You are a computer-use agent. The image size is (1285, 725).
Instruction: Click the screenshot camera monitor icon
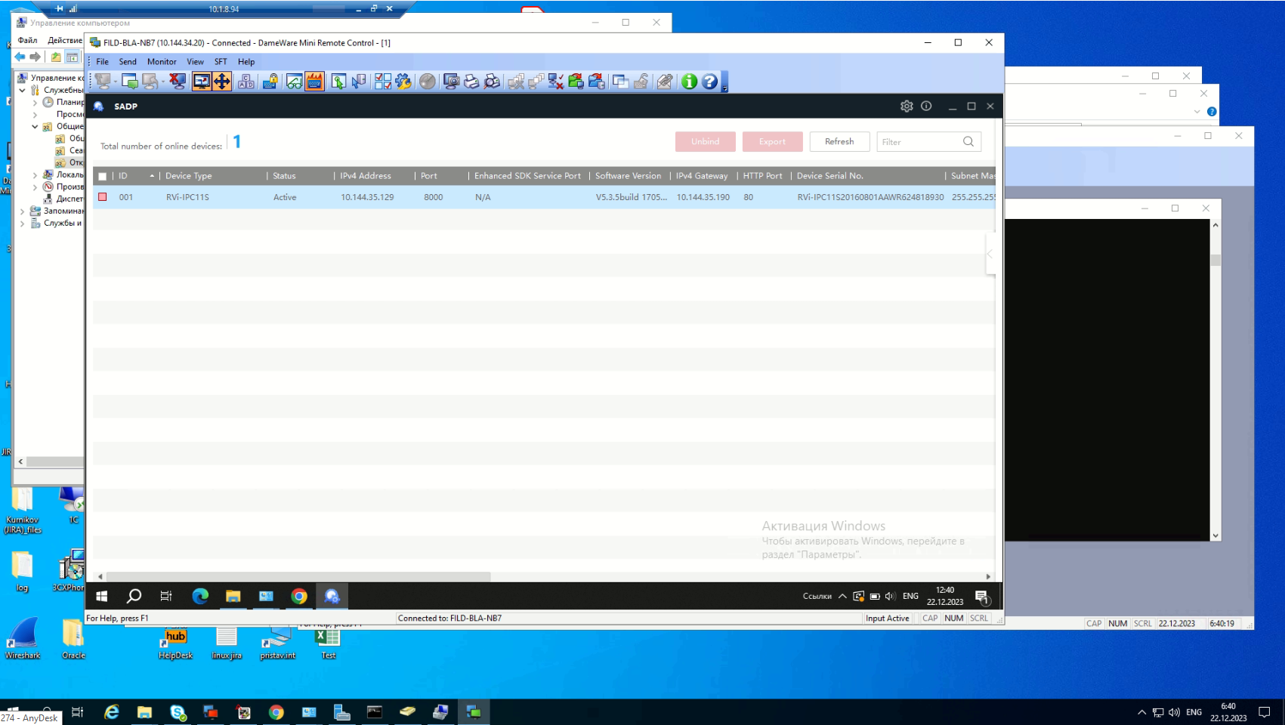pyautogui.click(x=451, y=82)
